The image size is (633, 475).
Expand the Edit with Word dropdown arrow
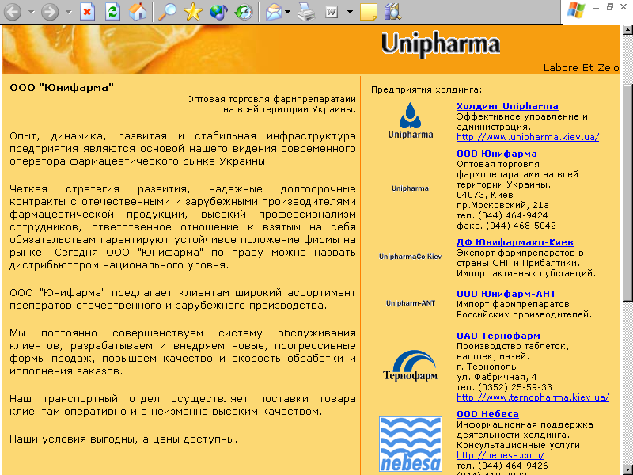coord(350,12)
